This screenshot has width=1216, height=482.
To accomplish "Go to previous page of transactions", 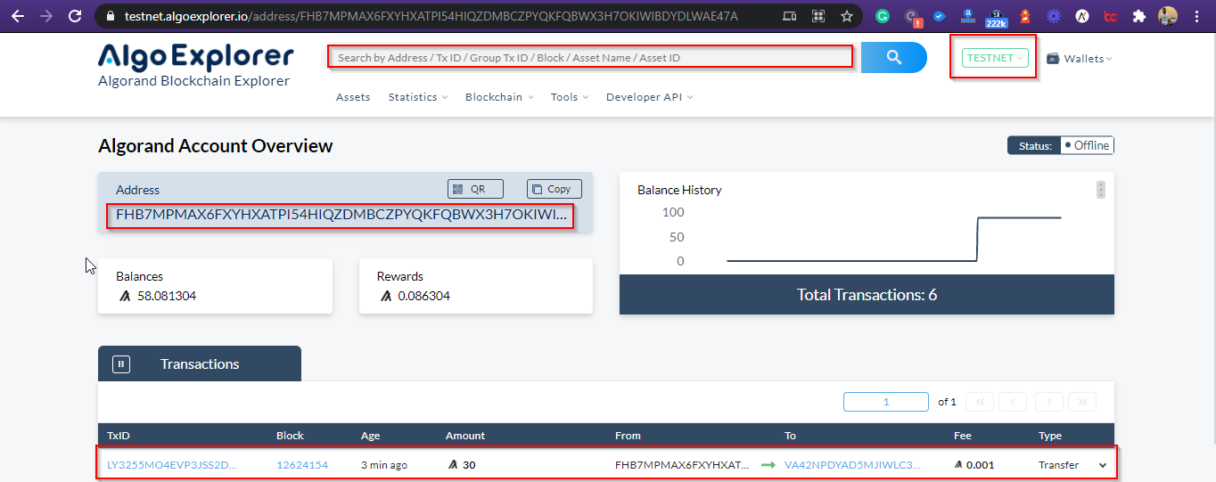I will click(1014, 402).
